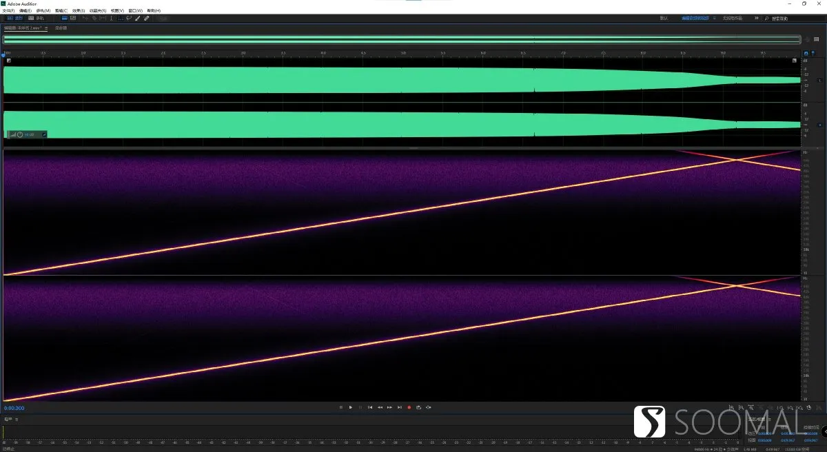
Task: Switch to Waveform editor view
Action: pyautogui.click(x=14, y=19)
